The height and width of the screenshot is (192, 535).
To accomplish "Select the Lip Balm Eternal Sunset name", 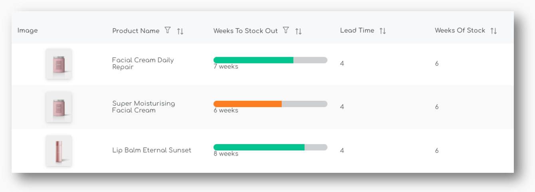I will [151, 150].
